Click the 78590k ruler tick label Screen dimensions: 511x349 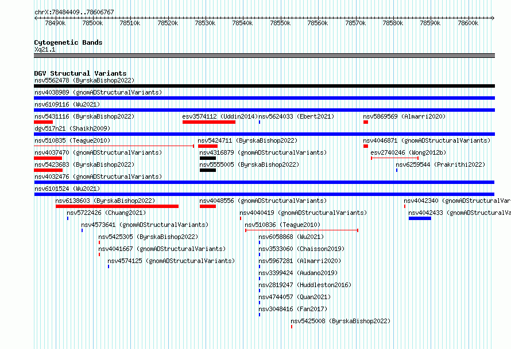(430, 23)
